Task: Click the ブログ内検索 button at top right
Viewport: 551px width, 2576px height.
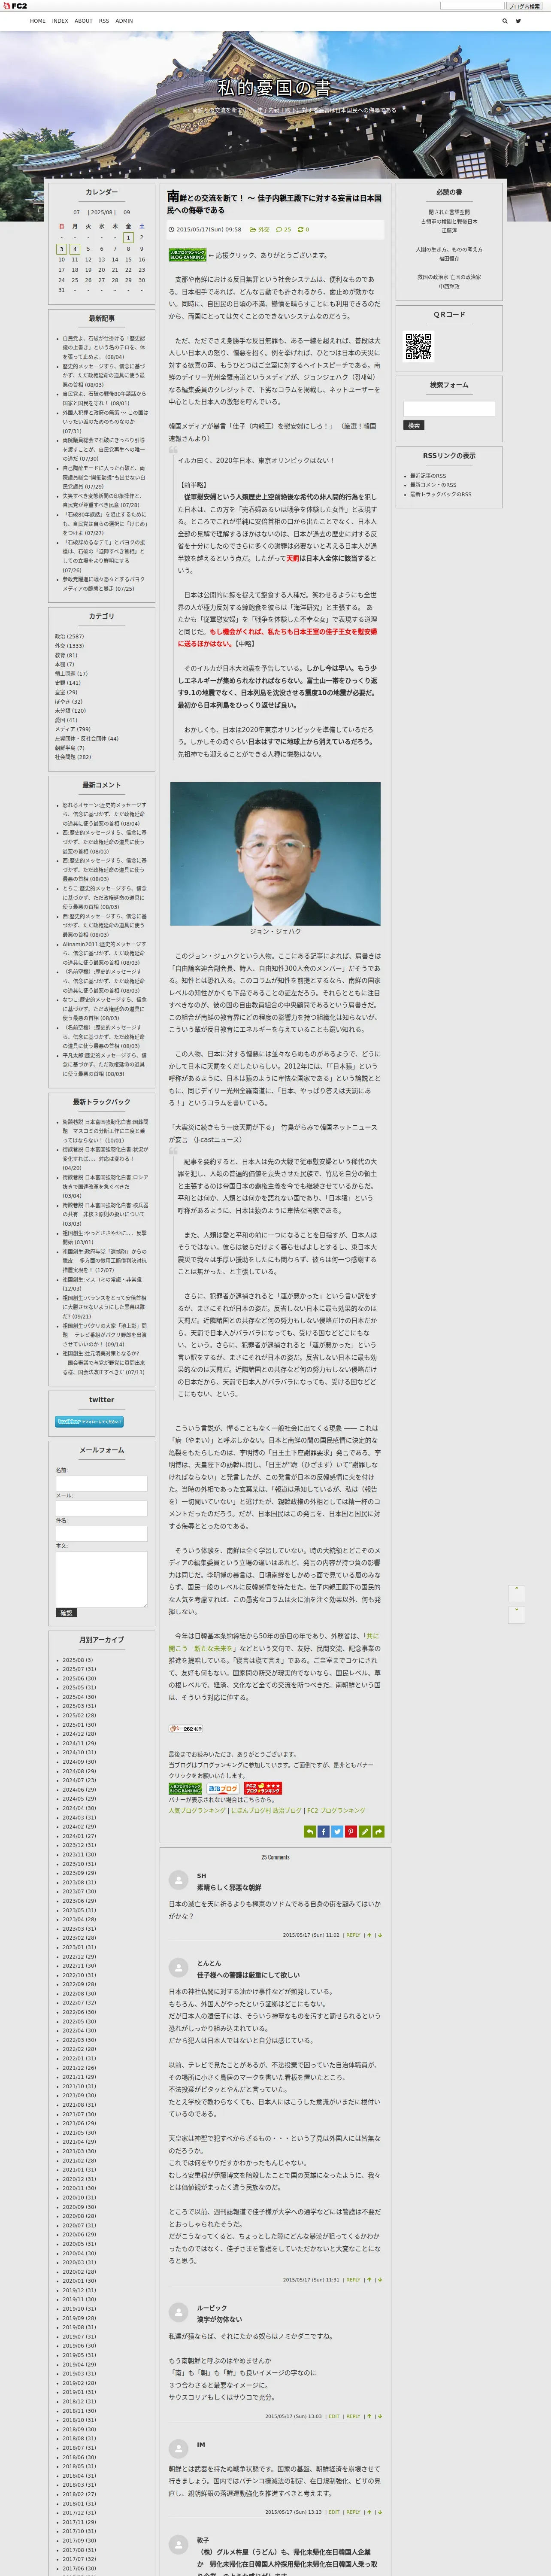Action: (524, 6)
